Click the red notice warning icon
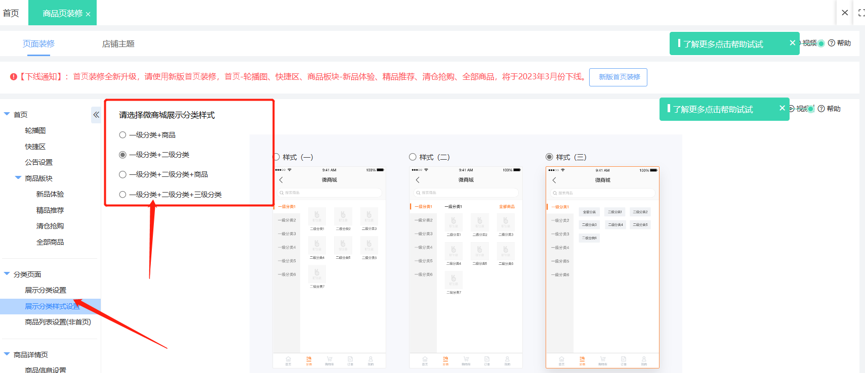 pos(14,77)
